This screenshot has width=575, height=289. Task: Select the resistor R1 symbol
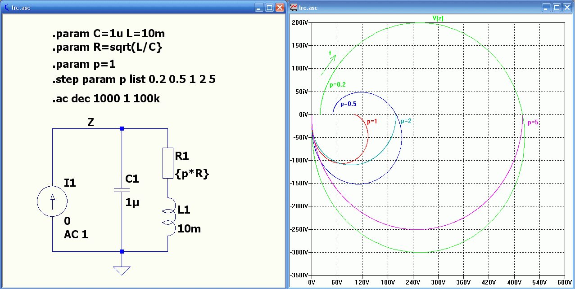[167, 162]
